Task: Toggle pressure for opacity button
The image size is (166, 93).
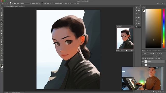Action: 42,3
